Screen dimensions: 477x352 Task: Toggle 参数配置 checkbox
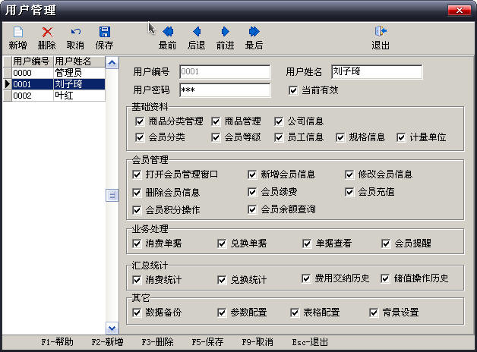[x=222, y=313]
